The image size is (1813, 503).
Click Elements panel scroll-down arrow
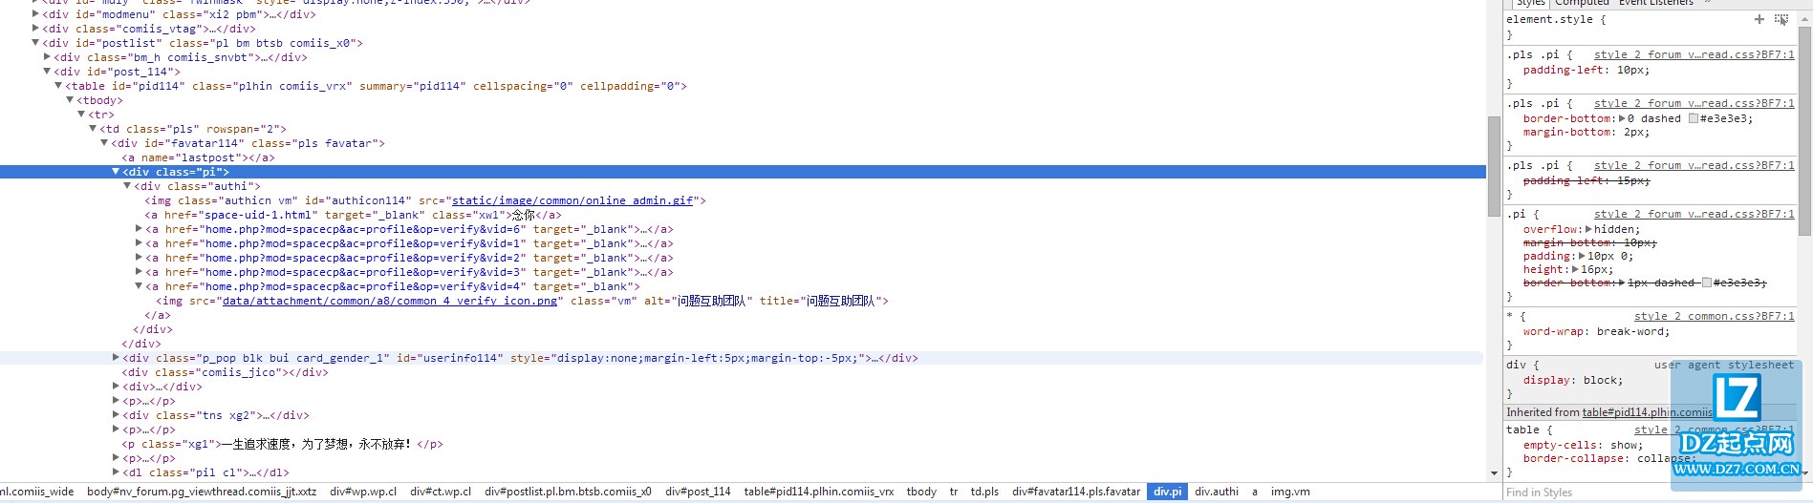[x=1494, y=473]
